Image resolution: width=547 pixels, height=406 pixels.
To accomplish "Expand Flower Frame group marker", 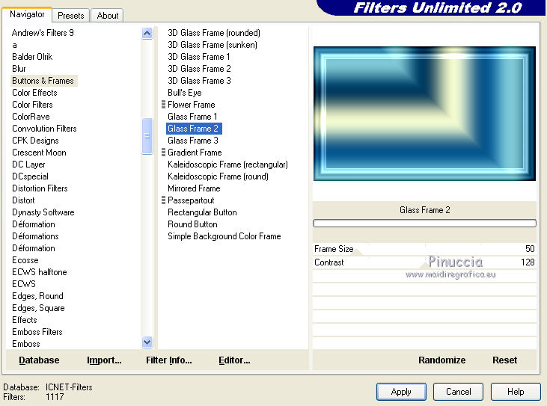I will click(163, 105).
